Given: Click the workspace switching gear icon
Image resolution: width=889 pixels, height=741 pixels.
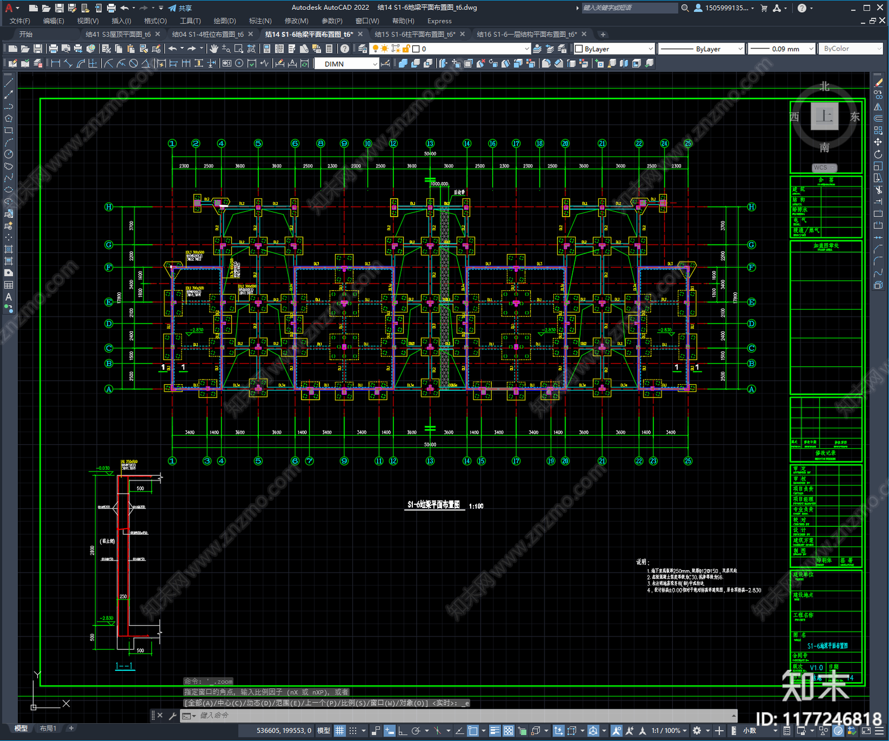Looking at the screenshot, I should click(697, 730).
